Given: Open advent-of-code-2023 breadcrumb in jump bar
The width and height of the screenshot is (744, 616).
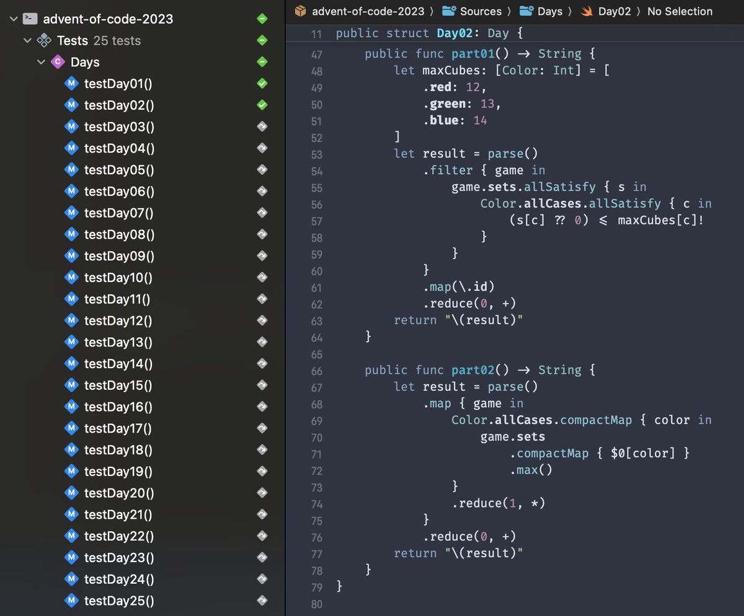Looking at the screenshot, I should [368, 11].
